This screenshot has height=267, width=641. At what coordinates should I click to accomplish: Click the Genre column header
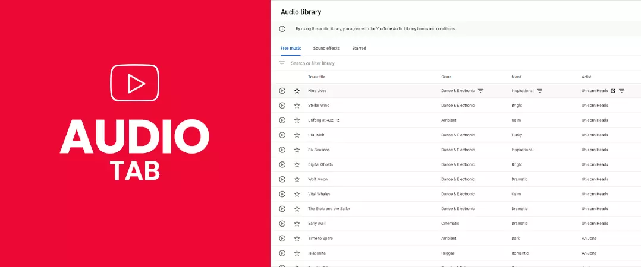tap(447, 77)
